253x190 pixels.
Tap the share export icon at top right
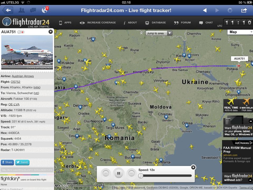[x=244, y=10]
